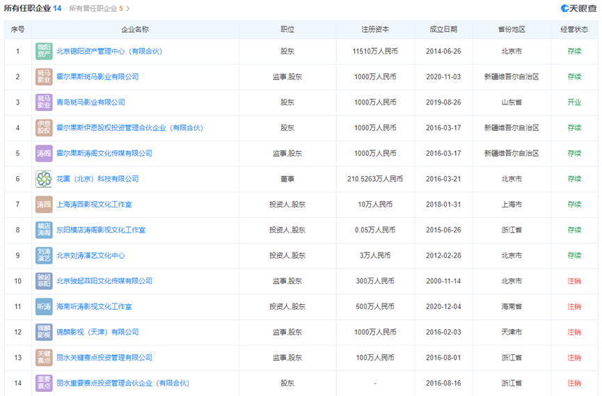Click the 关键赛点 company logo badge
The image size is (602, 396).
44,358
